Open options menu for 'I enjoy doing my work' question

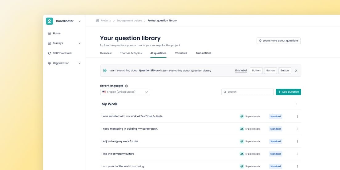[x=297, y=141]
